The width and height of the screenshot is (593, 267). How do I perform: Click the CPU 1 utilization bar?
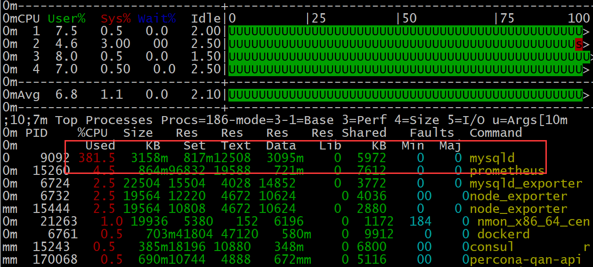tap(406, 31)
